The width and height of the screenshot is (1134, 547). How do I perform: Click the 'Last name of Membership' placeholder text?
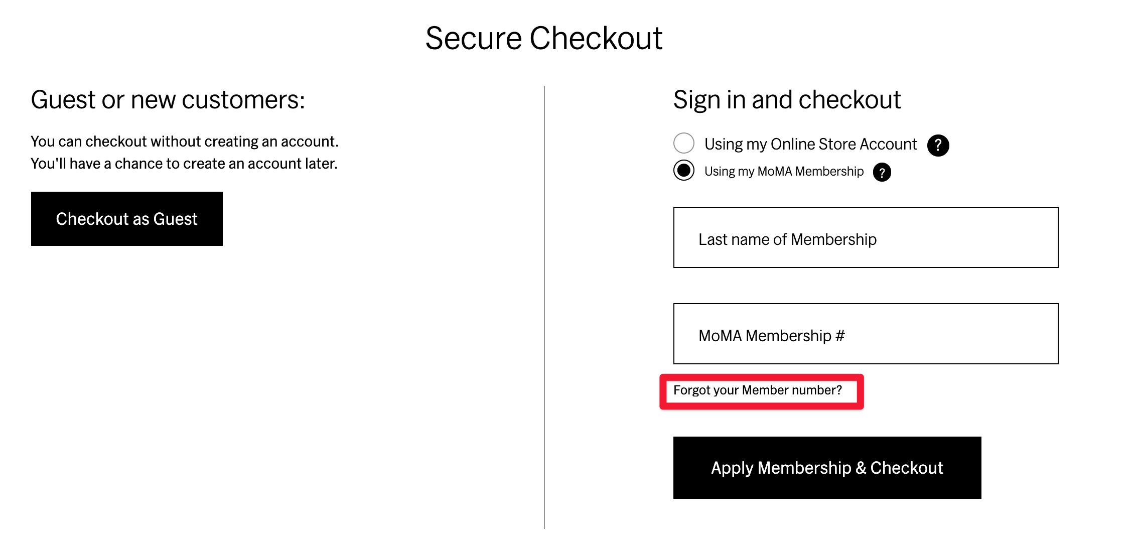coord(788,239)
